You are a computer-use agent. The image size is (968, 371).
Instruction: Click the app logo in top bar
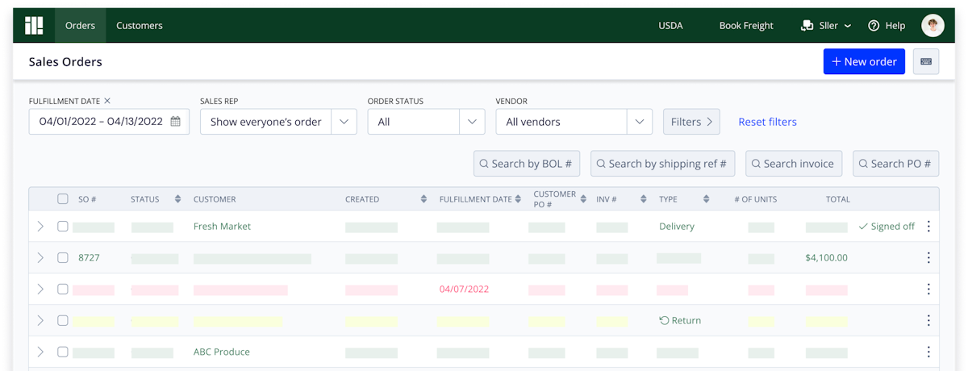coord(34,26)
